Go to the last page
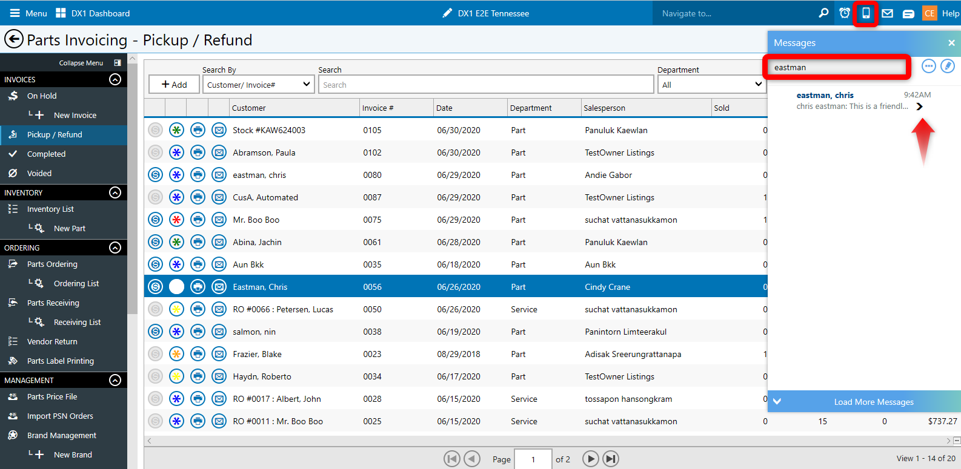This screenshot has width=961, height=469. (611, 459)
